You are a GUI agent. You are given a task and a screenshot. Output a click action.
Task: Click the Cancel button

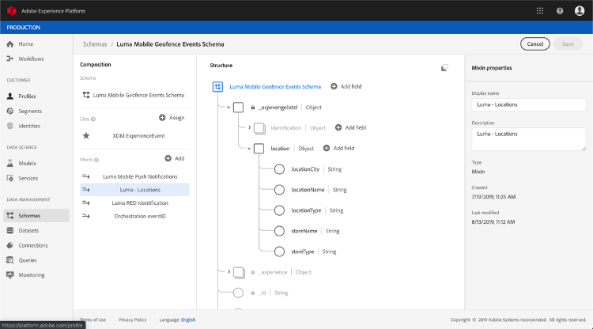coord(535,44)
